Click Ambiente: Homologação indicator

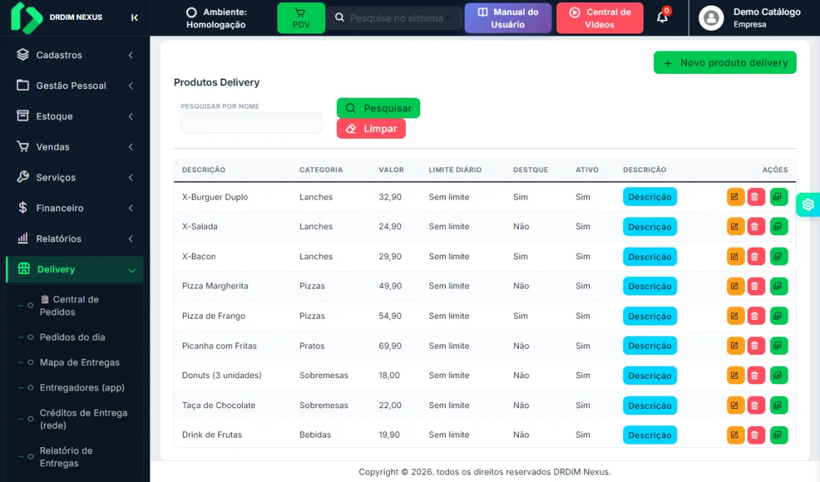pyautogui.click(x=216, y=18)
